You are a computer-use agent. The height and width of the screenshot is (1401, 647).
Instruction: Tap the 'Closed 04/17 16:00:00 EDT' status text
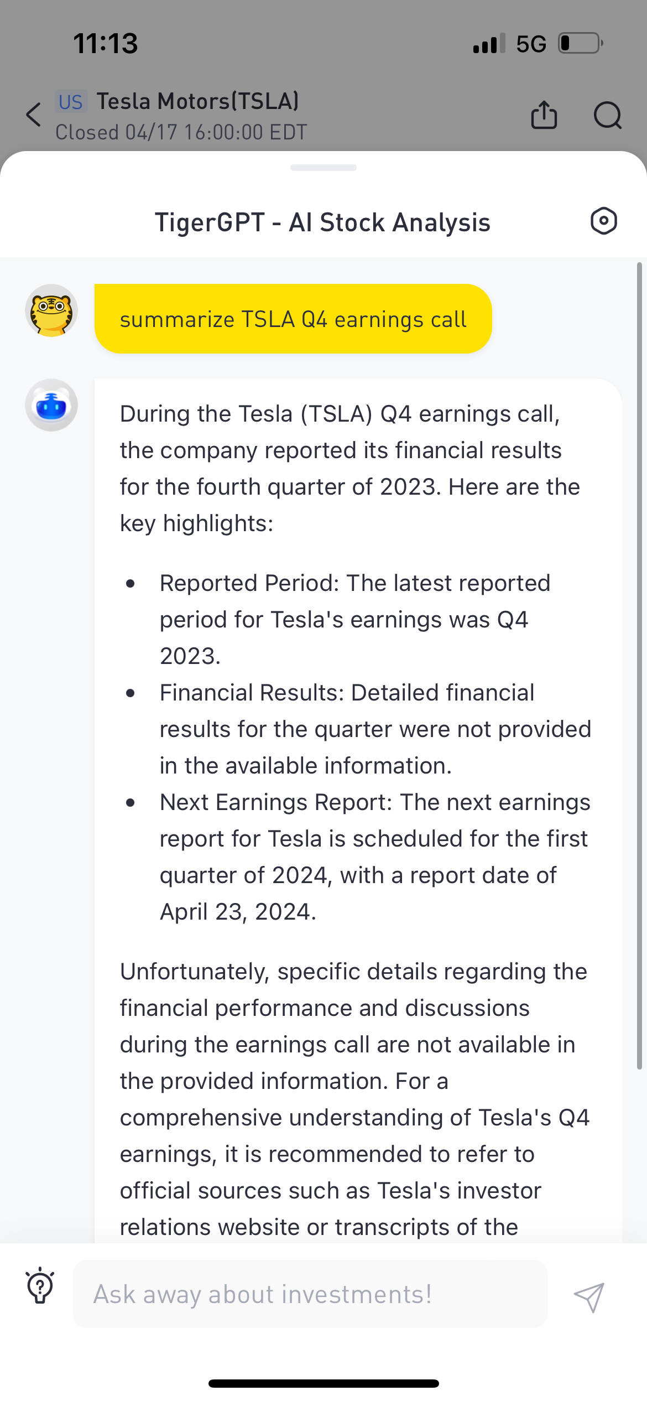pyautogui.click(x=181, y=132)
